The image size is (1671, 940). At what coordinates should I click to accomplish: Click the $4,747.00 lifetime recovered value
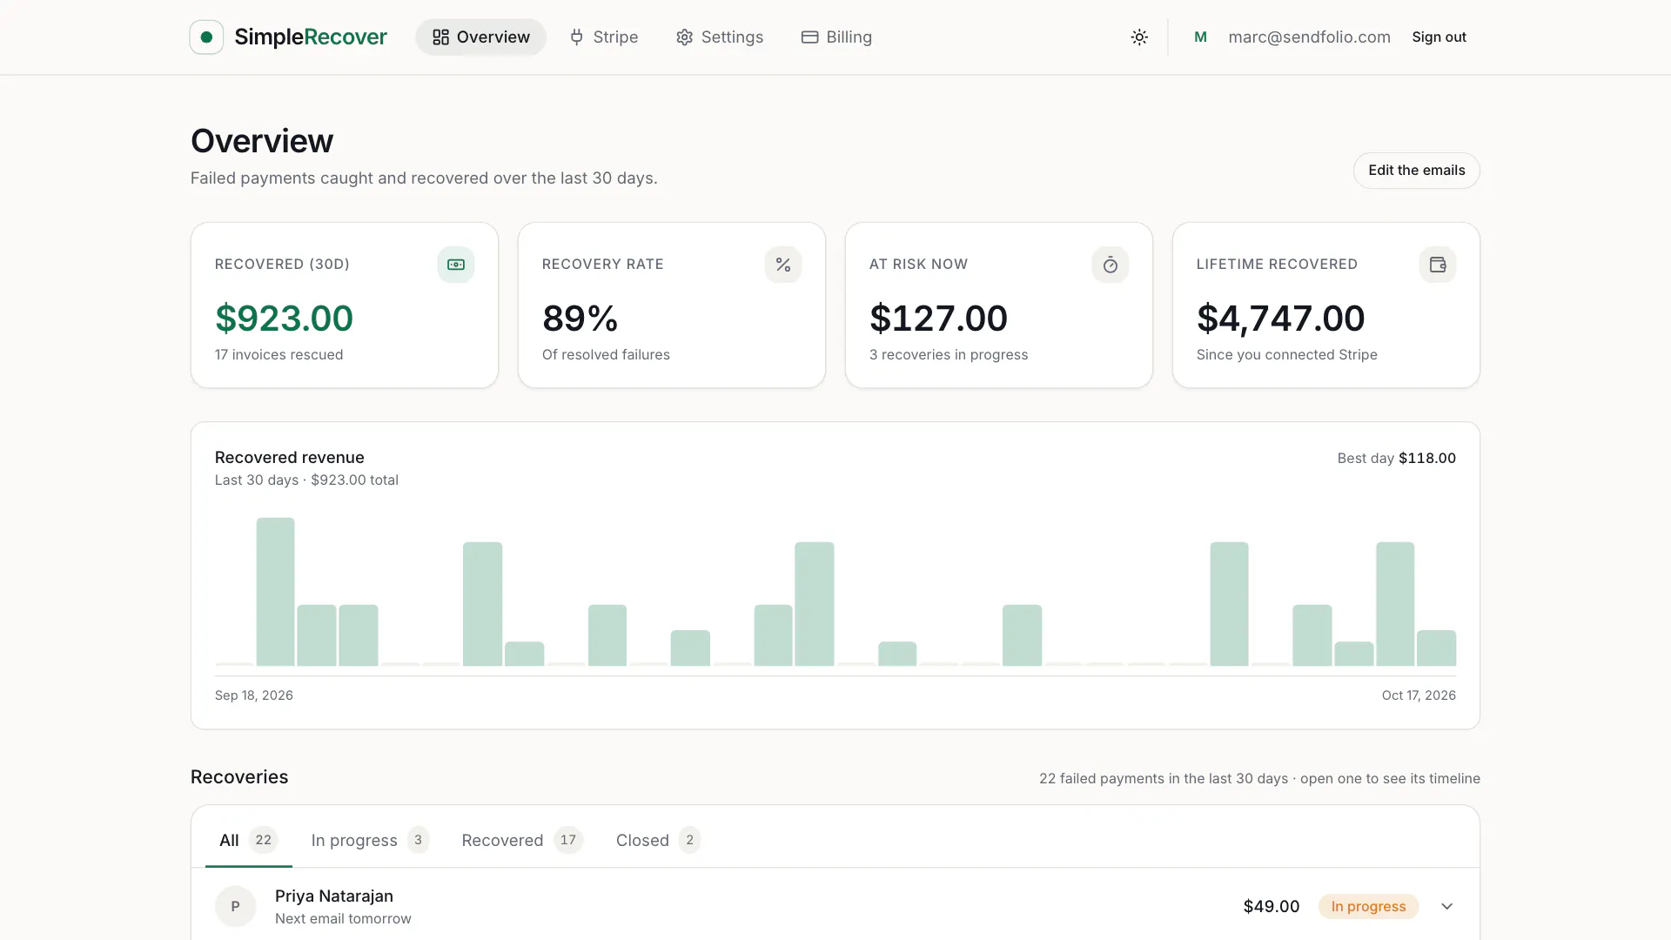1280,319
